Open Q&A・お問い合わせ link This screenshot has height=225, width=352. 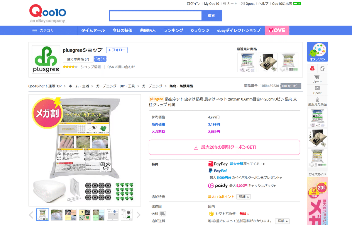tap(121, 67)
